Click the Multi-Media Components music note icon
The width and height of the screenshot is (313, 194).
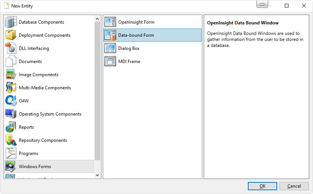(11, 88)
